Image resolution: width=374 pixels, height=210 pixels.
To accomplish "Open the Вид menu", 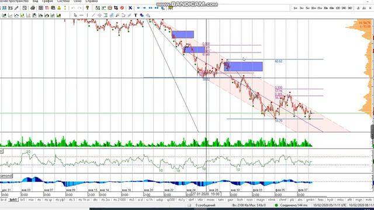I will click(35, 1).
